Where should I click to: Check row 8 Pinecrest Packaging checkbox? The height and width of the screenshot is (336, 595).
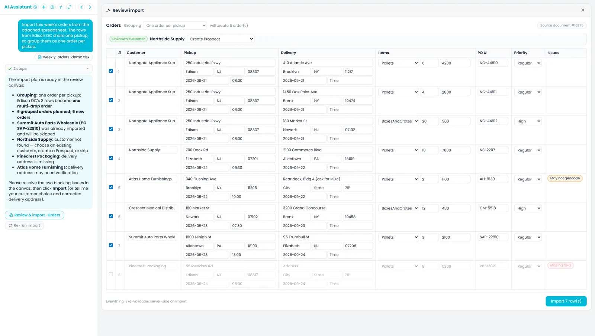click(111, 274)
